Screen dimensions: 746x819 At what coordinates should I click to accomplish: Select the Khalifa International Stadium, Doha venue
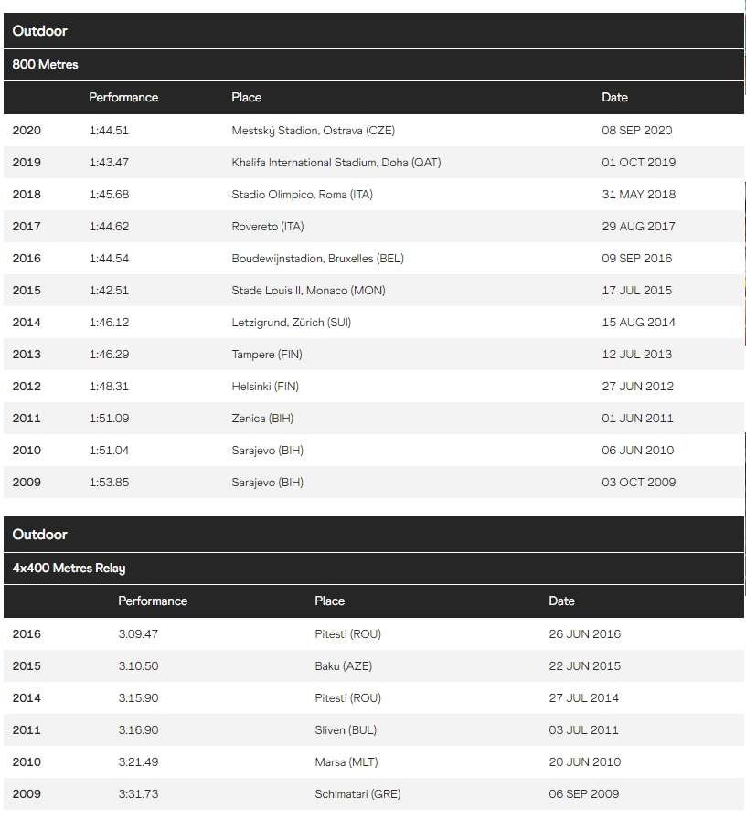(336, 163)
